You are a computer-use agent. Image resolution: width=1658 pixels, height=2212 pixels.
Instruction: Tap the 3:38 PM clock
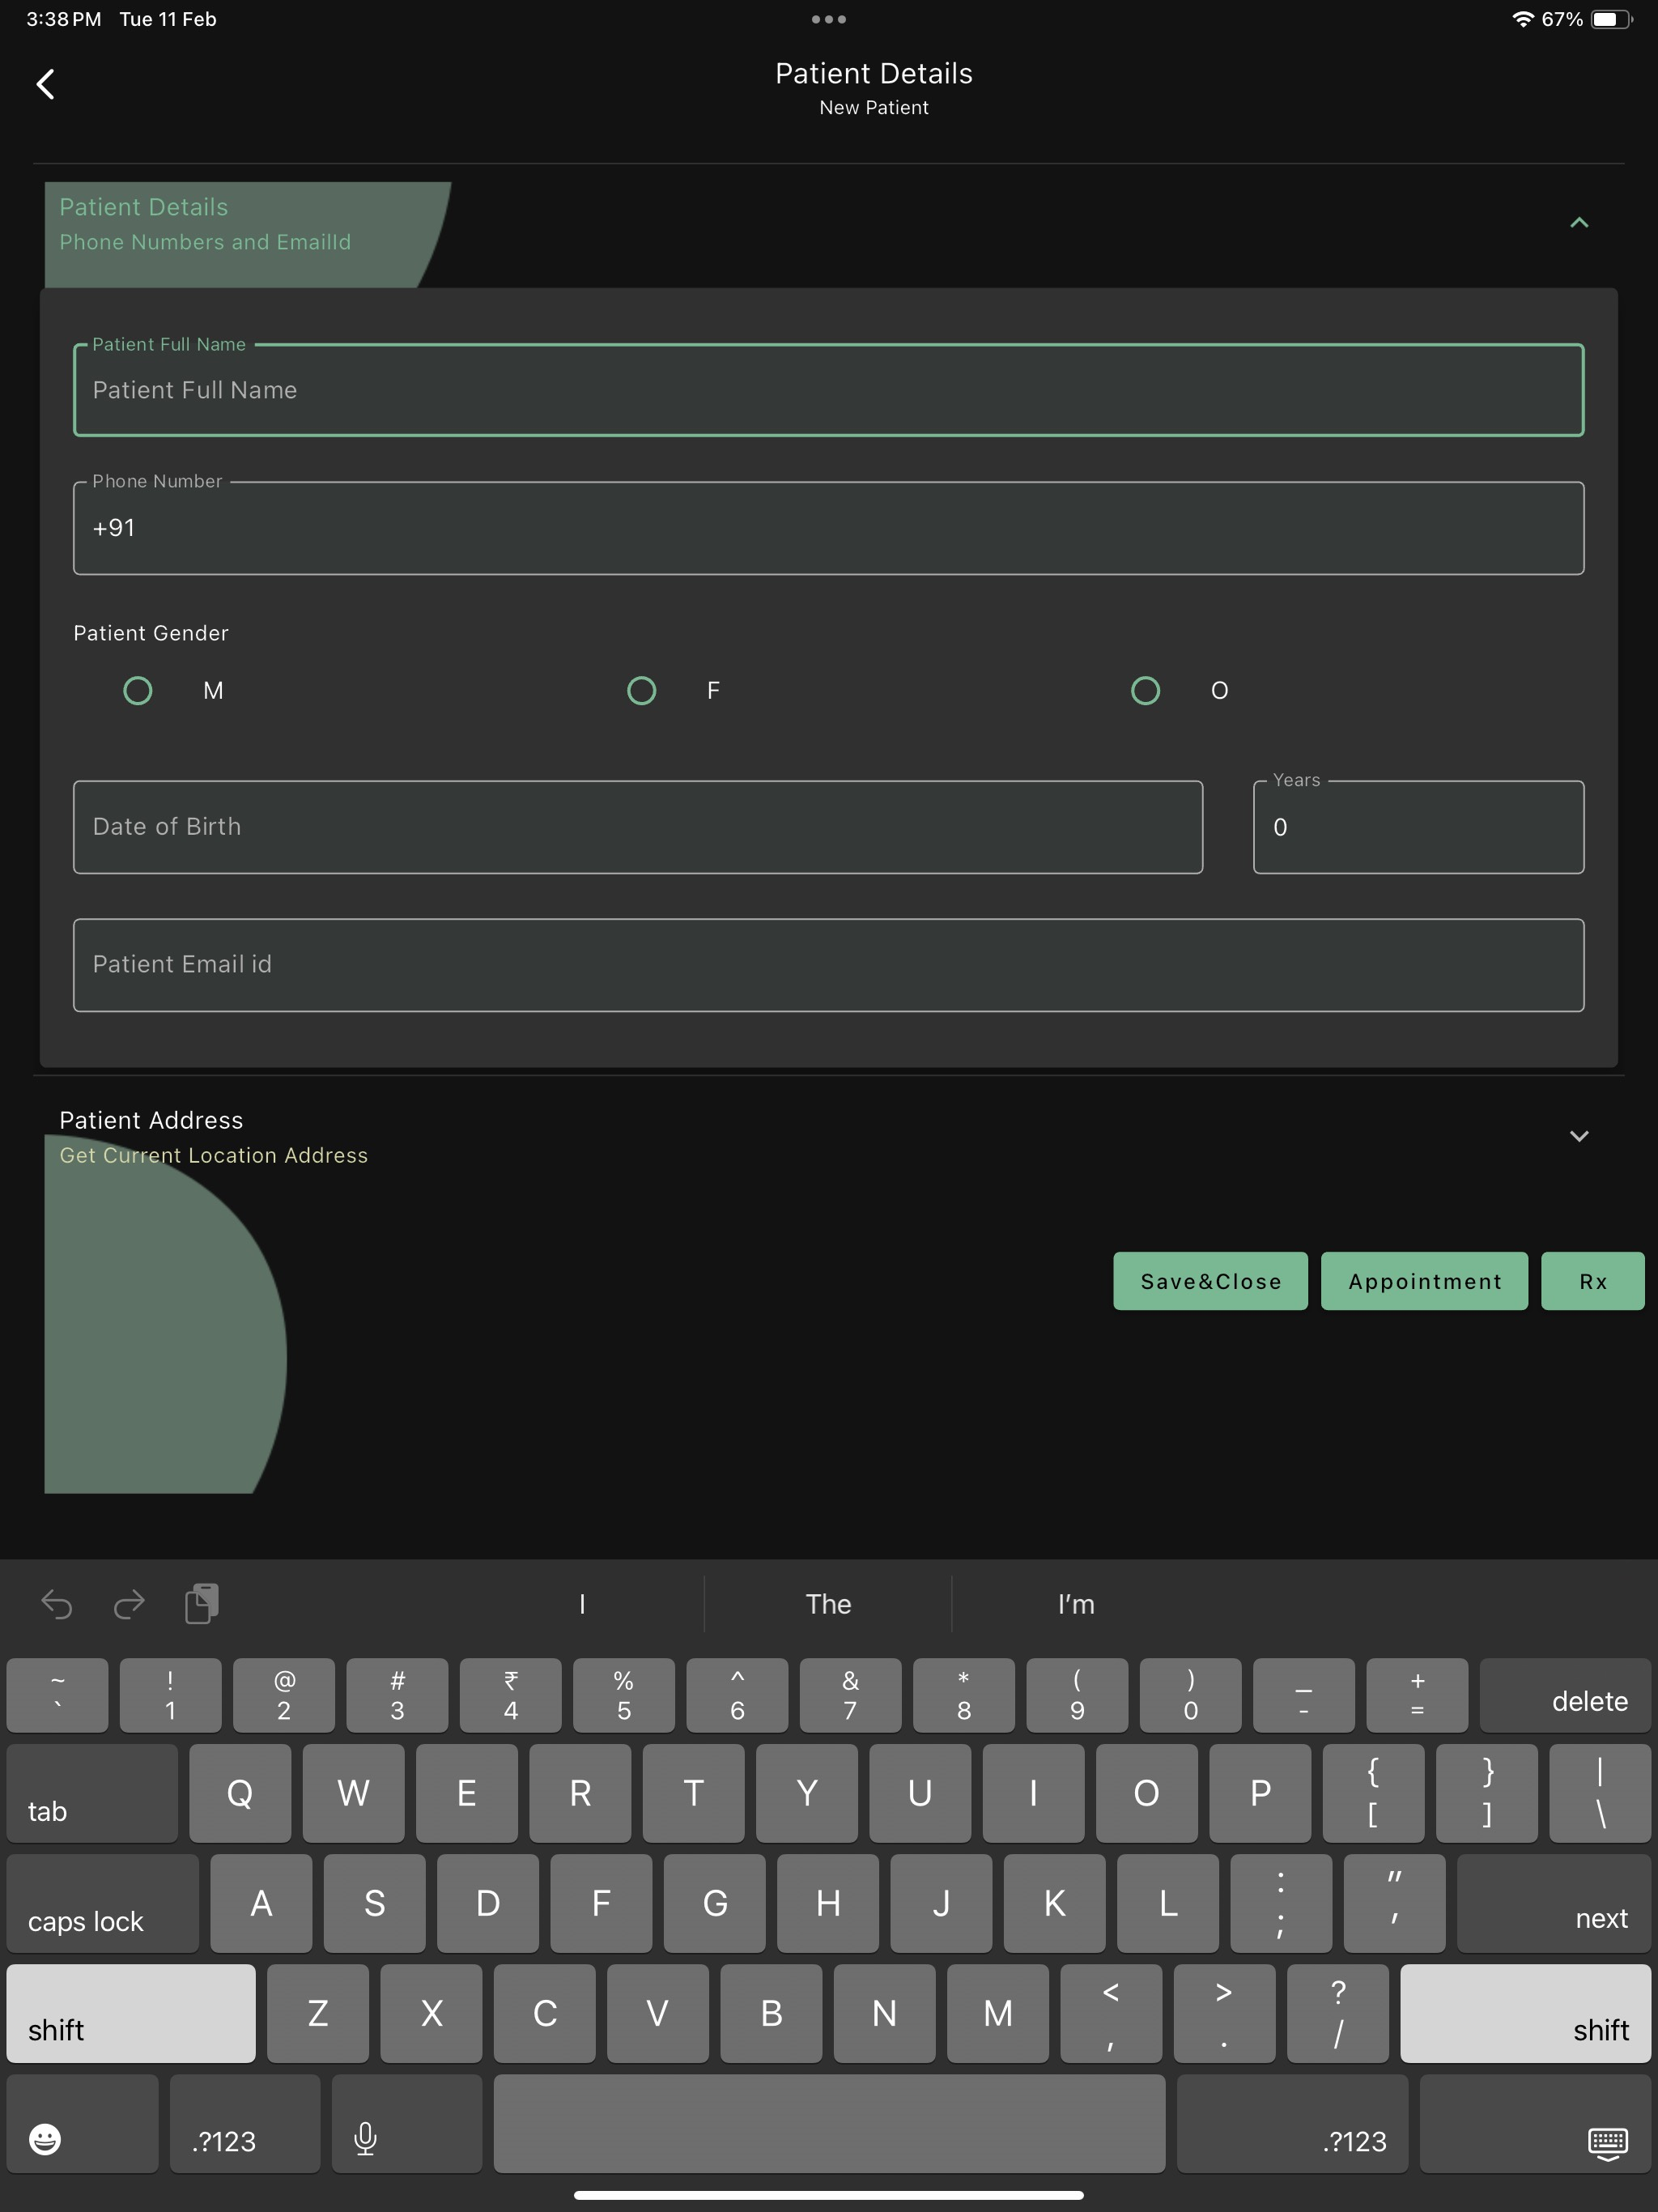64,19
